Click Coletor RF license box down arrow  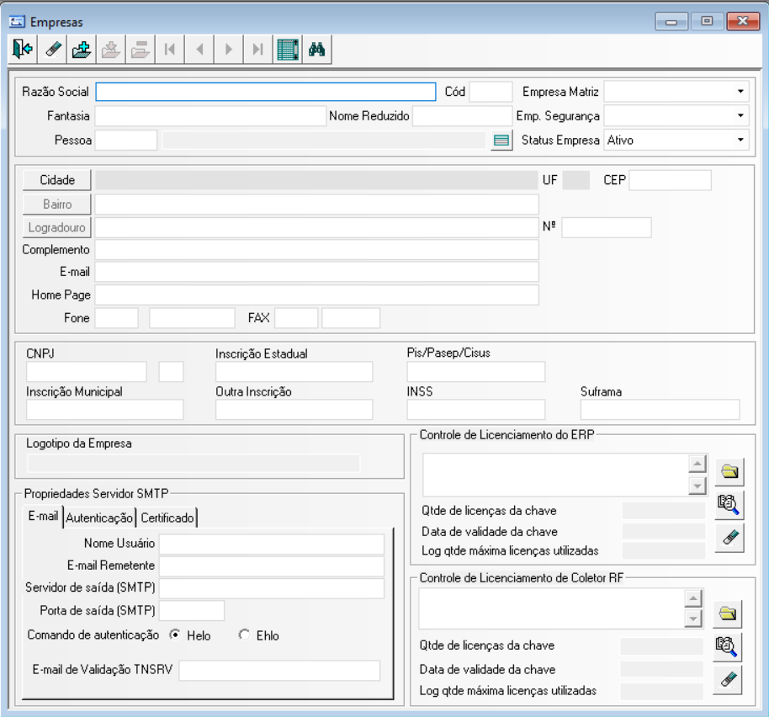coord(693,619)
